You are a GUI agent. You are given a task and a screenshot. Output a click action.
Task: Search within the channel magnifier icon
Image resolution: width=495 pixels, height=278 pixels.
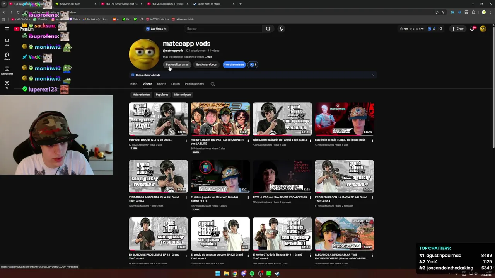(x=213, y=84)
